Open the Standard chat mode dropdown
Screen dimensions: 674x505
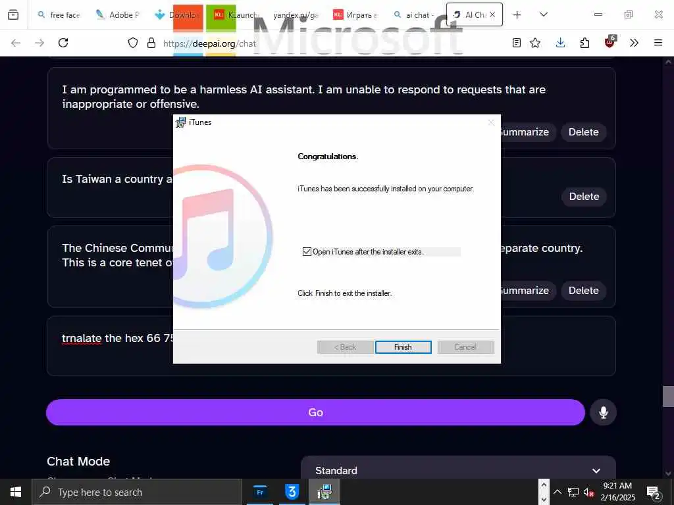click(x=458, y=470)
